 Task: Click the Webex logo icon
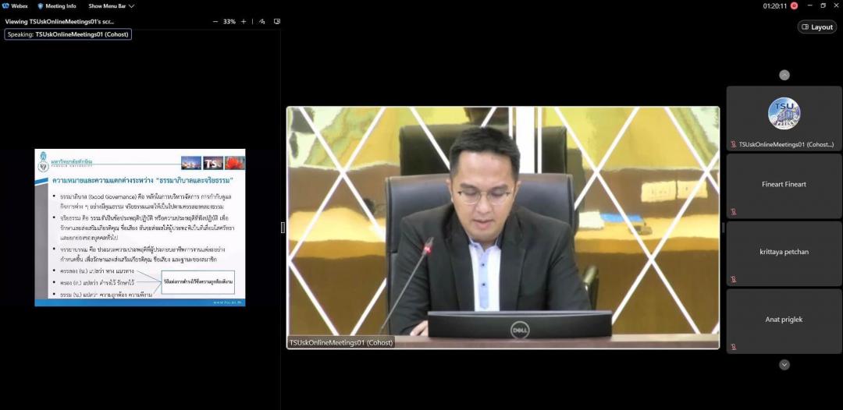click(6, 5)
